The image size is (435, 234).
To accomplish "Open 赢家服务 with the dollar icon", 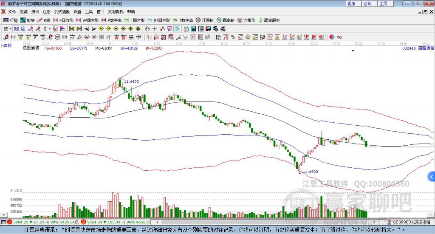I will [269, 20].
